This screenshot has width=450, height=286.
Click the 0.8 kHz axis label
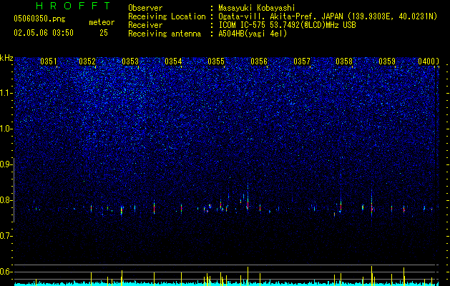(6, 200)
